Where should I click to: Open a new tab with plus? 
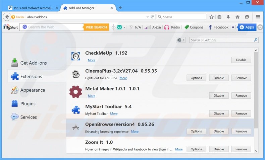click(120, 8)
